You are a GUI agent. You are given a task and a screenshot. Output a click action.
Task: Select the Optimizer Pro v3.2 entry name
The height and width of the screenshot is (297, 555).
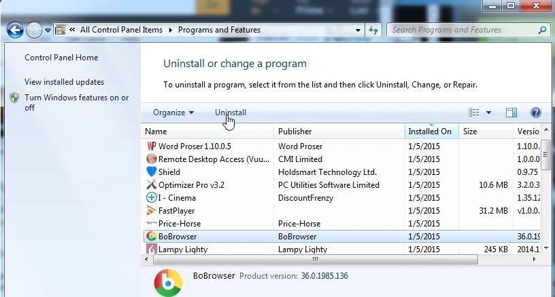tap(192, 185)
